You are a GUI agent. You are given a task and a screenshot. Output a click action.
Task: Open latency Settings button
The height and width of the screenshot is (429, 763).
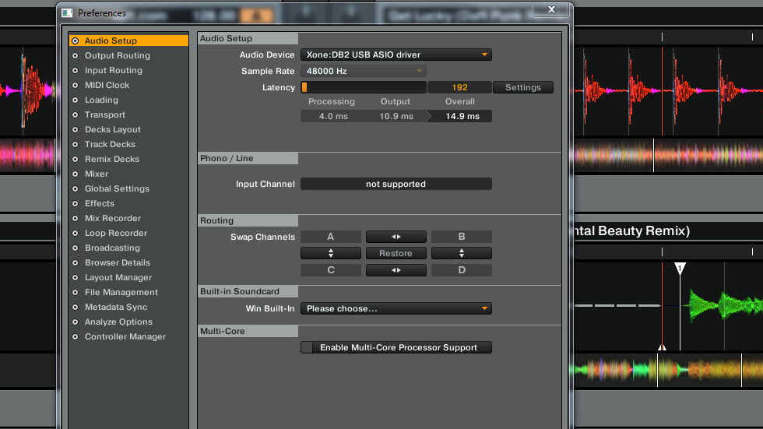point(523,87)
